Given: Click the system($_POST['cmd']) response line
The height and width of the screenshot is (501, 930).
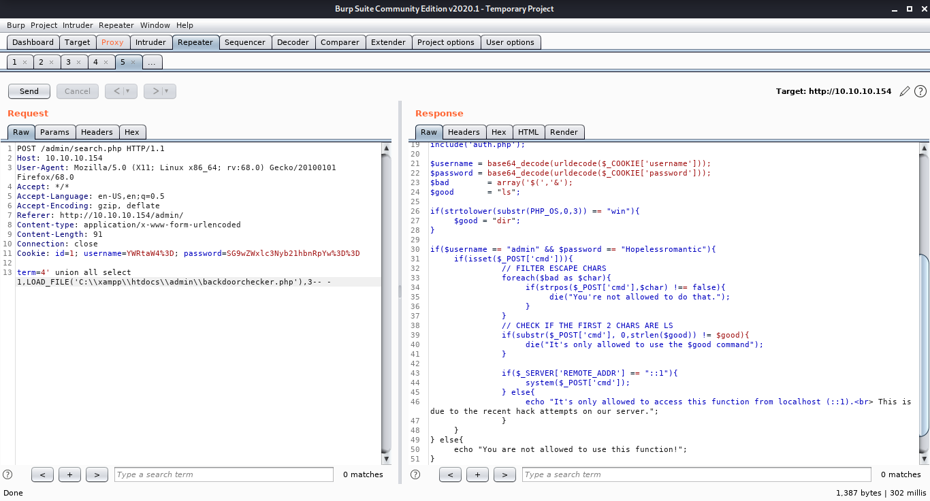Looking at the screenshot, I should [578, 383].
